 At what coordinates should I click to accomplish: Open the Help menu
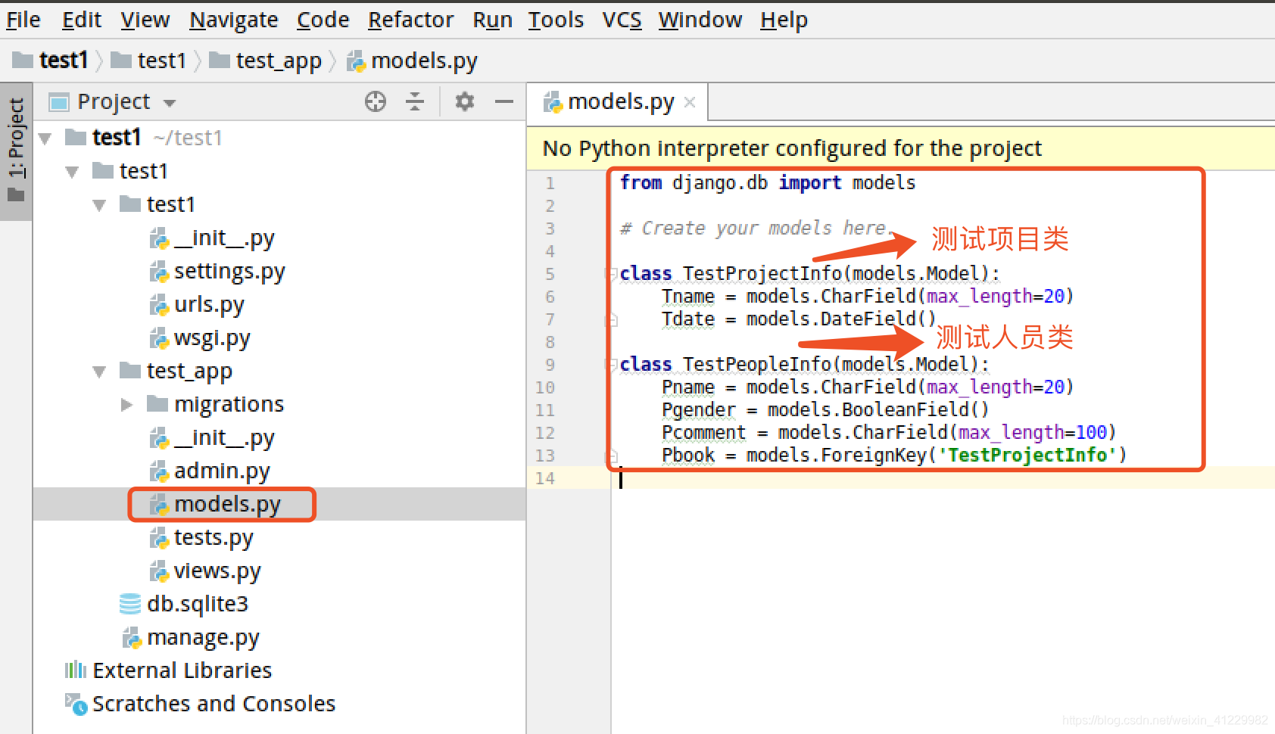pyautogui.click(x=784, y=20)
